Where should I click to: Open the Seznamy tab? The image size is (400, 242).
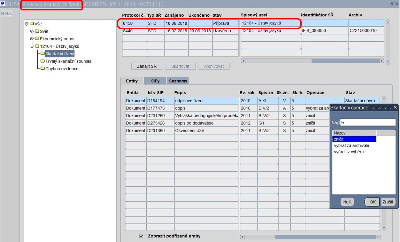pyautogui.click(x=178, y=81)
